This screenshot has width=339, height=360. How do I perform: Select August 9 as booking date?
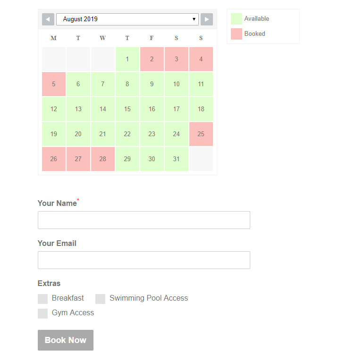click(x=152, y=84)
